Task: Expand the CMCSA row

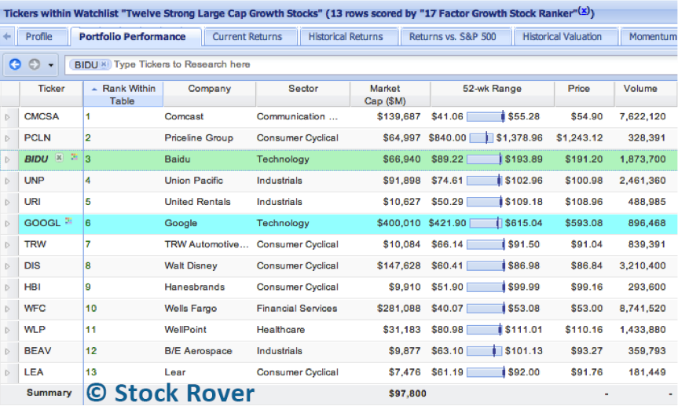Action: [7, 117]
